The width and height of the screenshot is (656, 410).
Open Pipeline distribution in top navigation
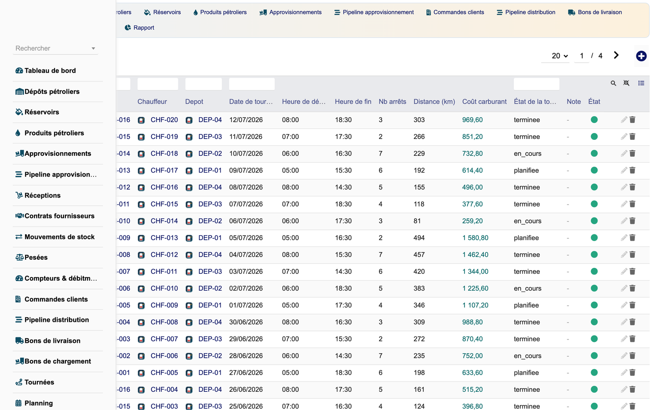[526, 12]
